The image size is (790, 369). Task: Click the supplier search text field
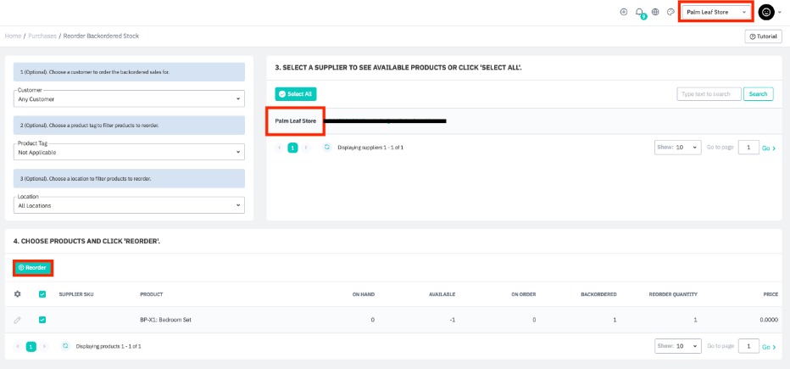pos(709,94)
